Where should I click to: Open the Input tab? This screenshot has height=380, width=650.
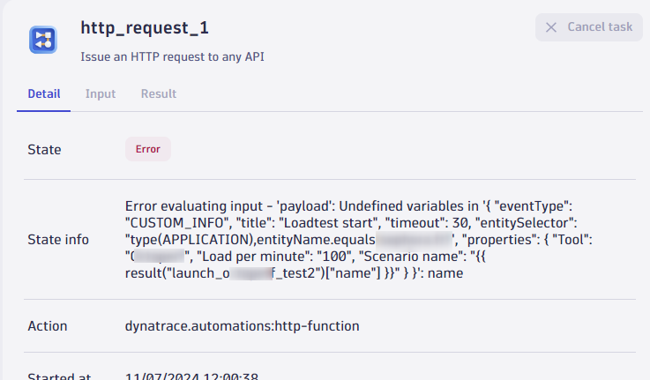[101, 93]
